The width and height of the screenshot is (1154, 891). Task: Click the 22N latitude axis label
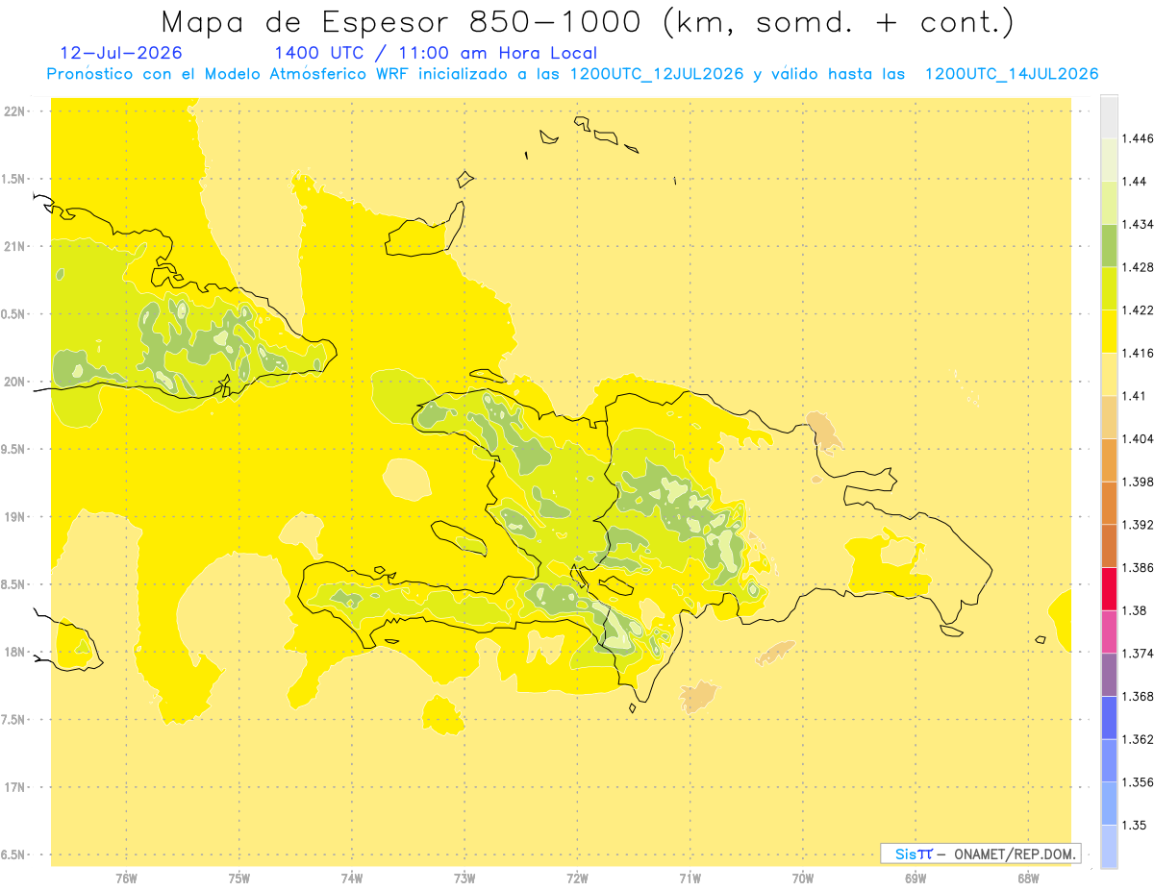click(16, 111)
